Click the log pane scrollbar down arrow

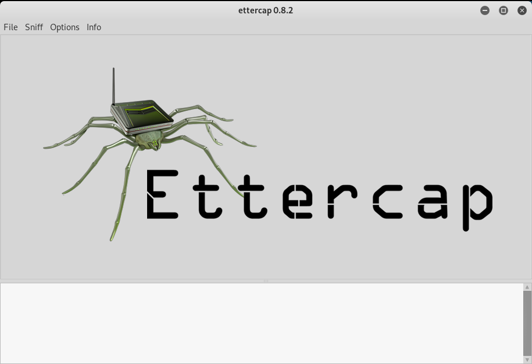[527, 360]
